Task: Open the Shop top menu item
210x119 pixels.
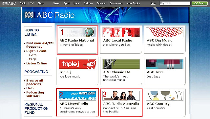Action: 41,3
